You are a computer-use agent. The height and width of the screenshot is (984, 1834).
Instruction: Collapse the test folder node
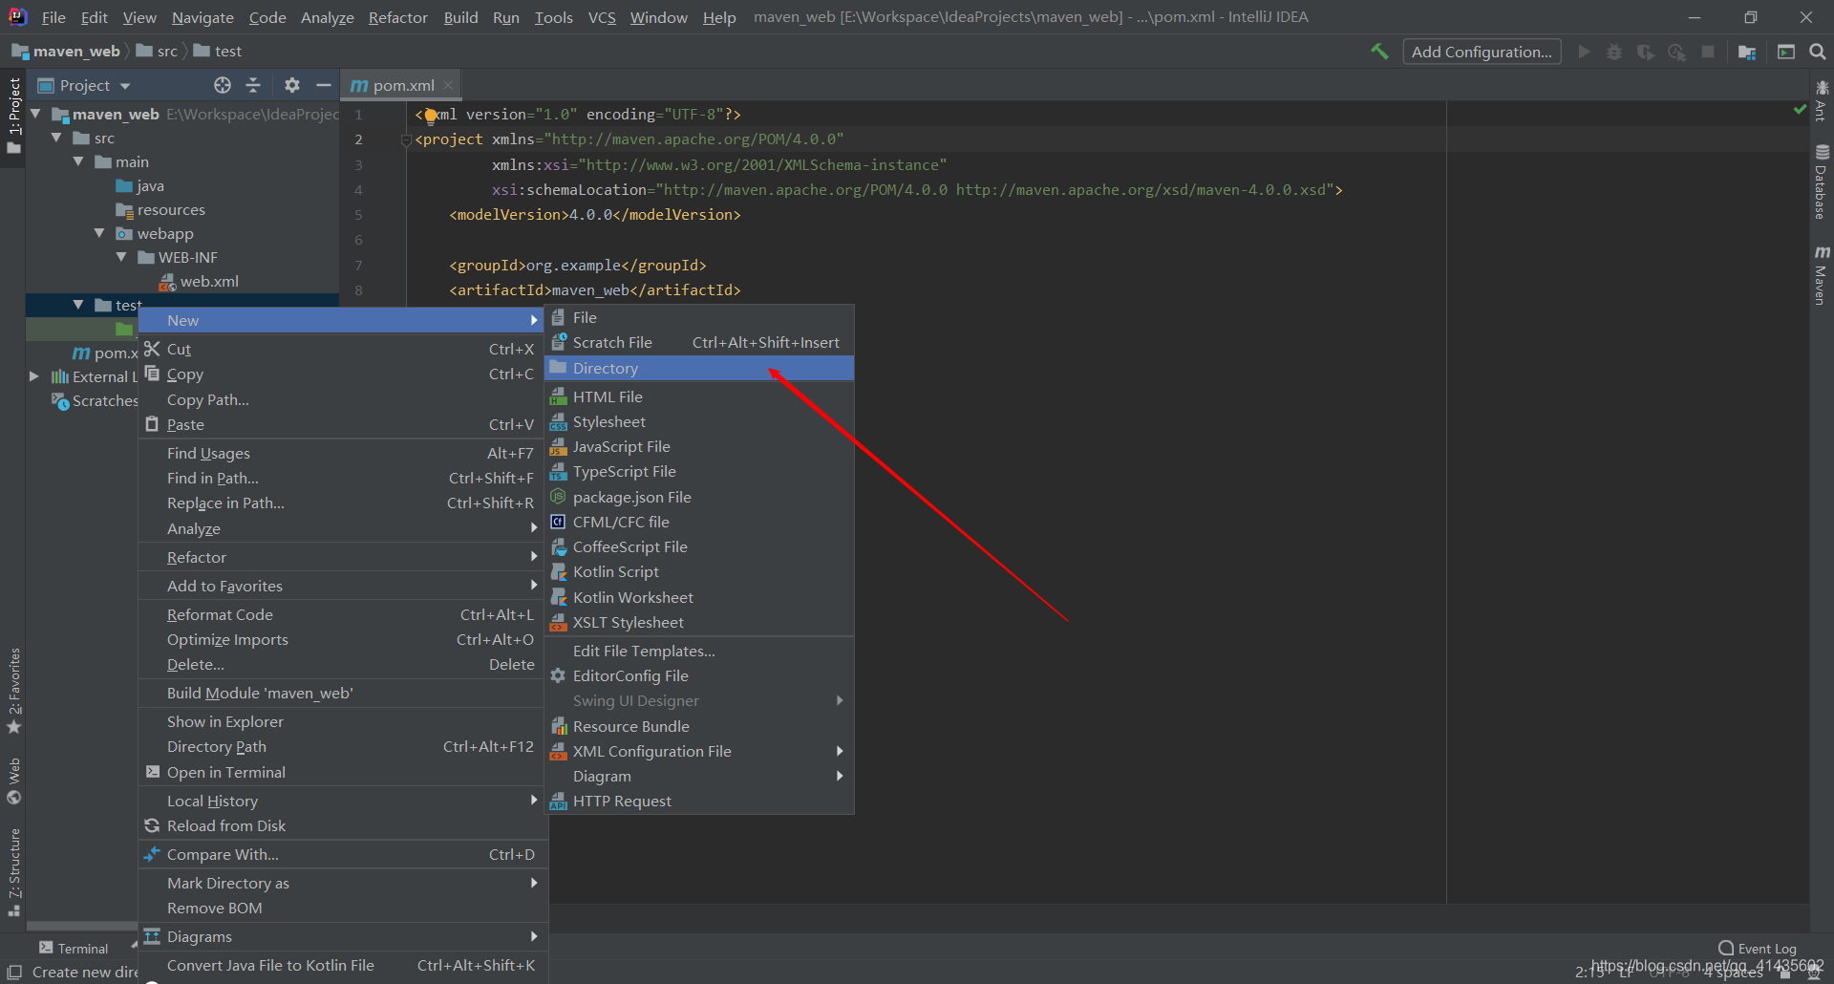click(78, 305)
